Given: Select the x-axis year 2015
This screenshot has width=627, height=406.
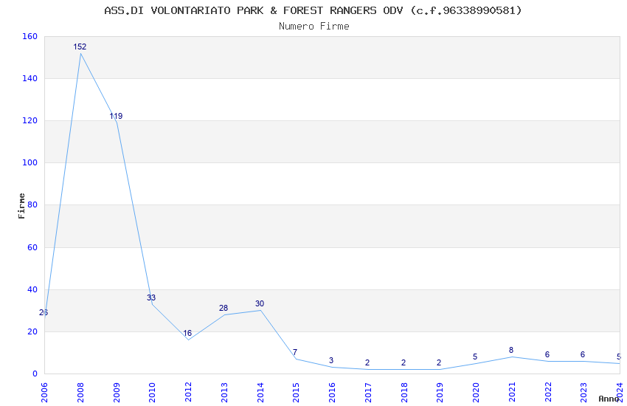Looking at the screenshot, I should (x=297, y=393).
